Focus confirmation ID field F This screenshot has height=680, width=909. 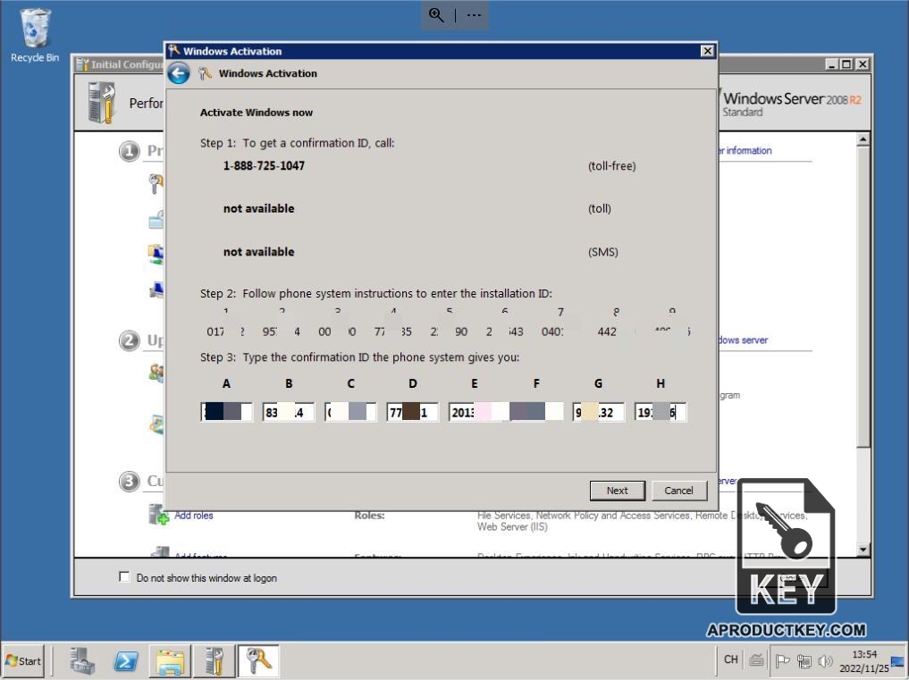(537, 412)
